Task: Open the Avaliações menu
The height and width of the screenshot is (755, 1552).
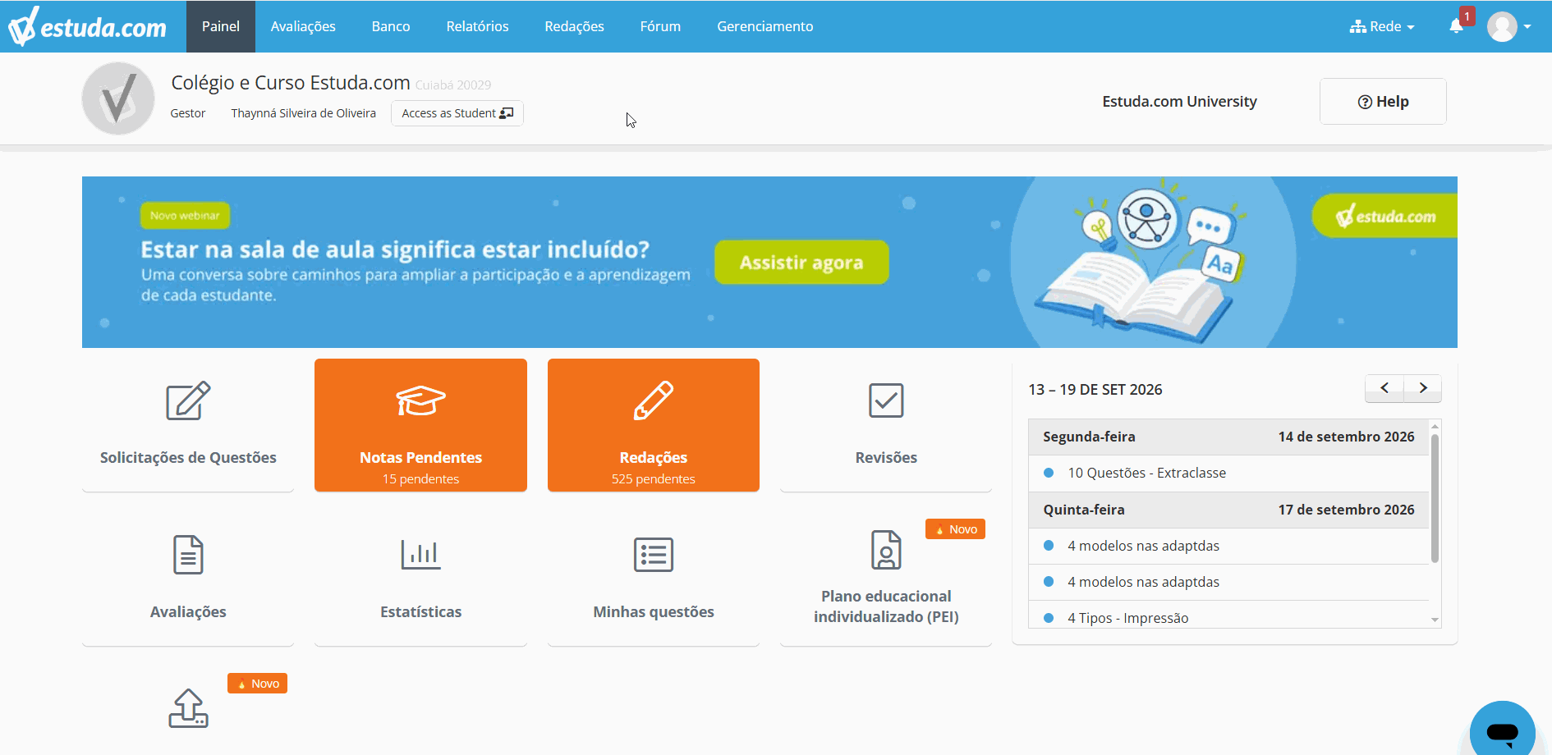Action: [303, 26]
